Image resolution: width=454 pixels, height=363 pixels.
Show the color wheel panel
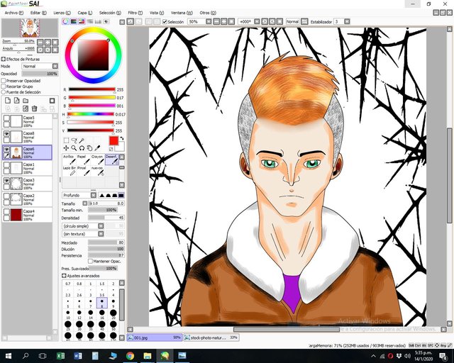coord(66,21)
